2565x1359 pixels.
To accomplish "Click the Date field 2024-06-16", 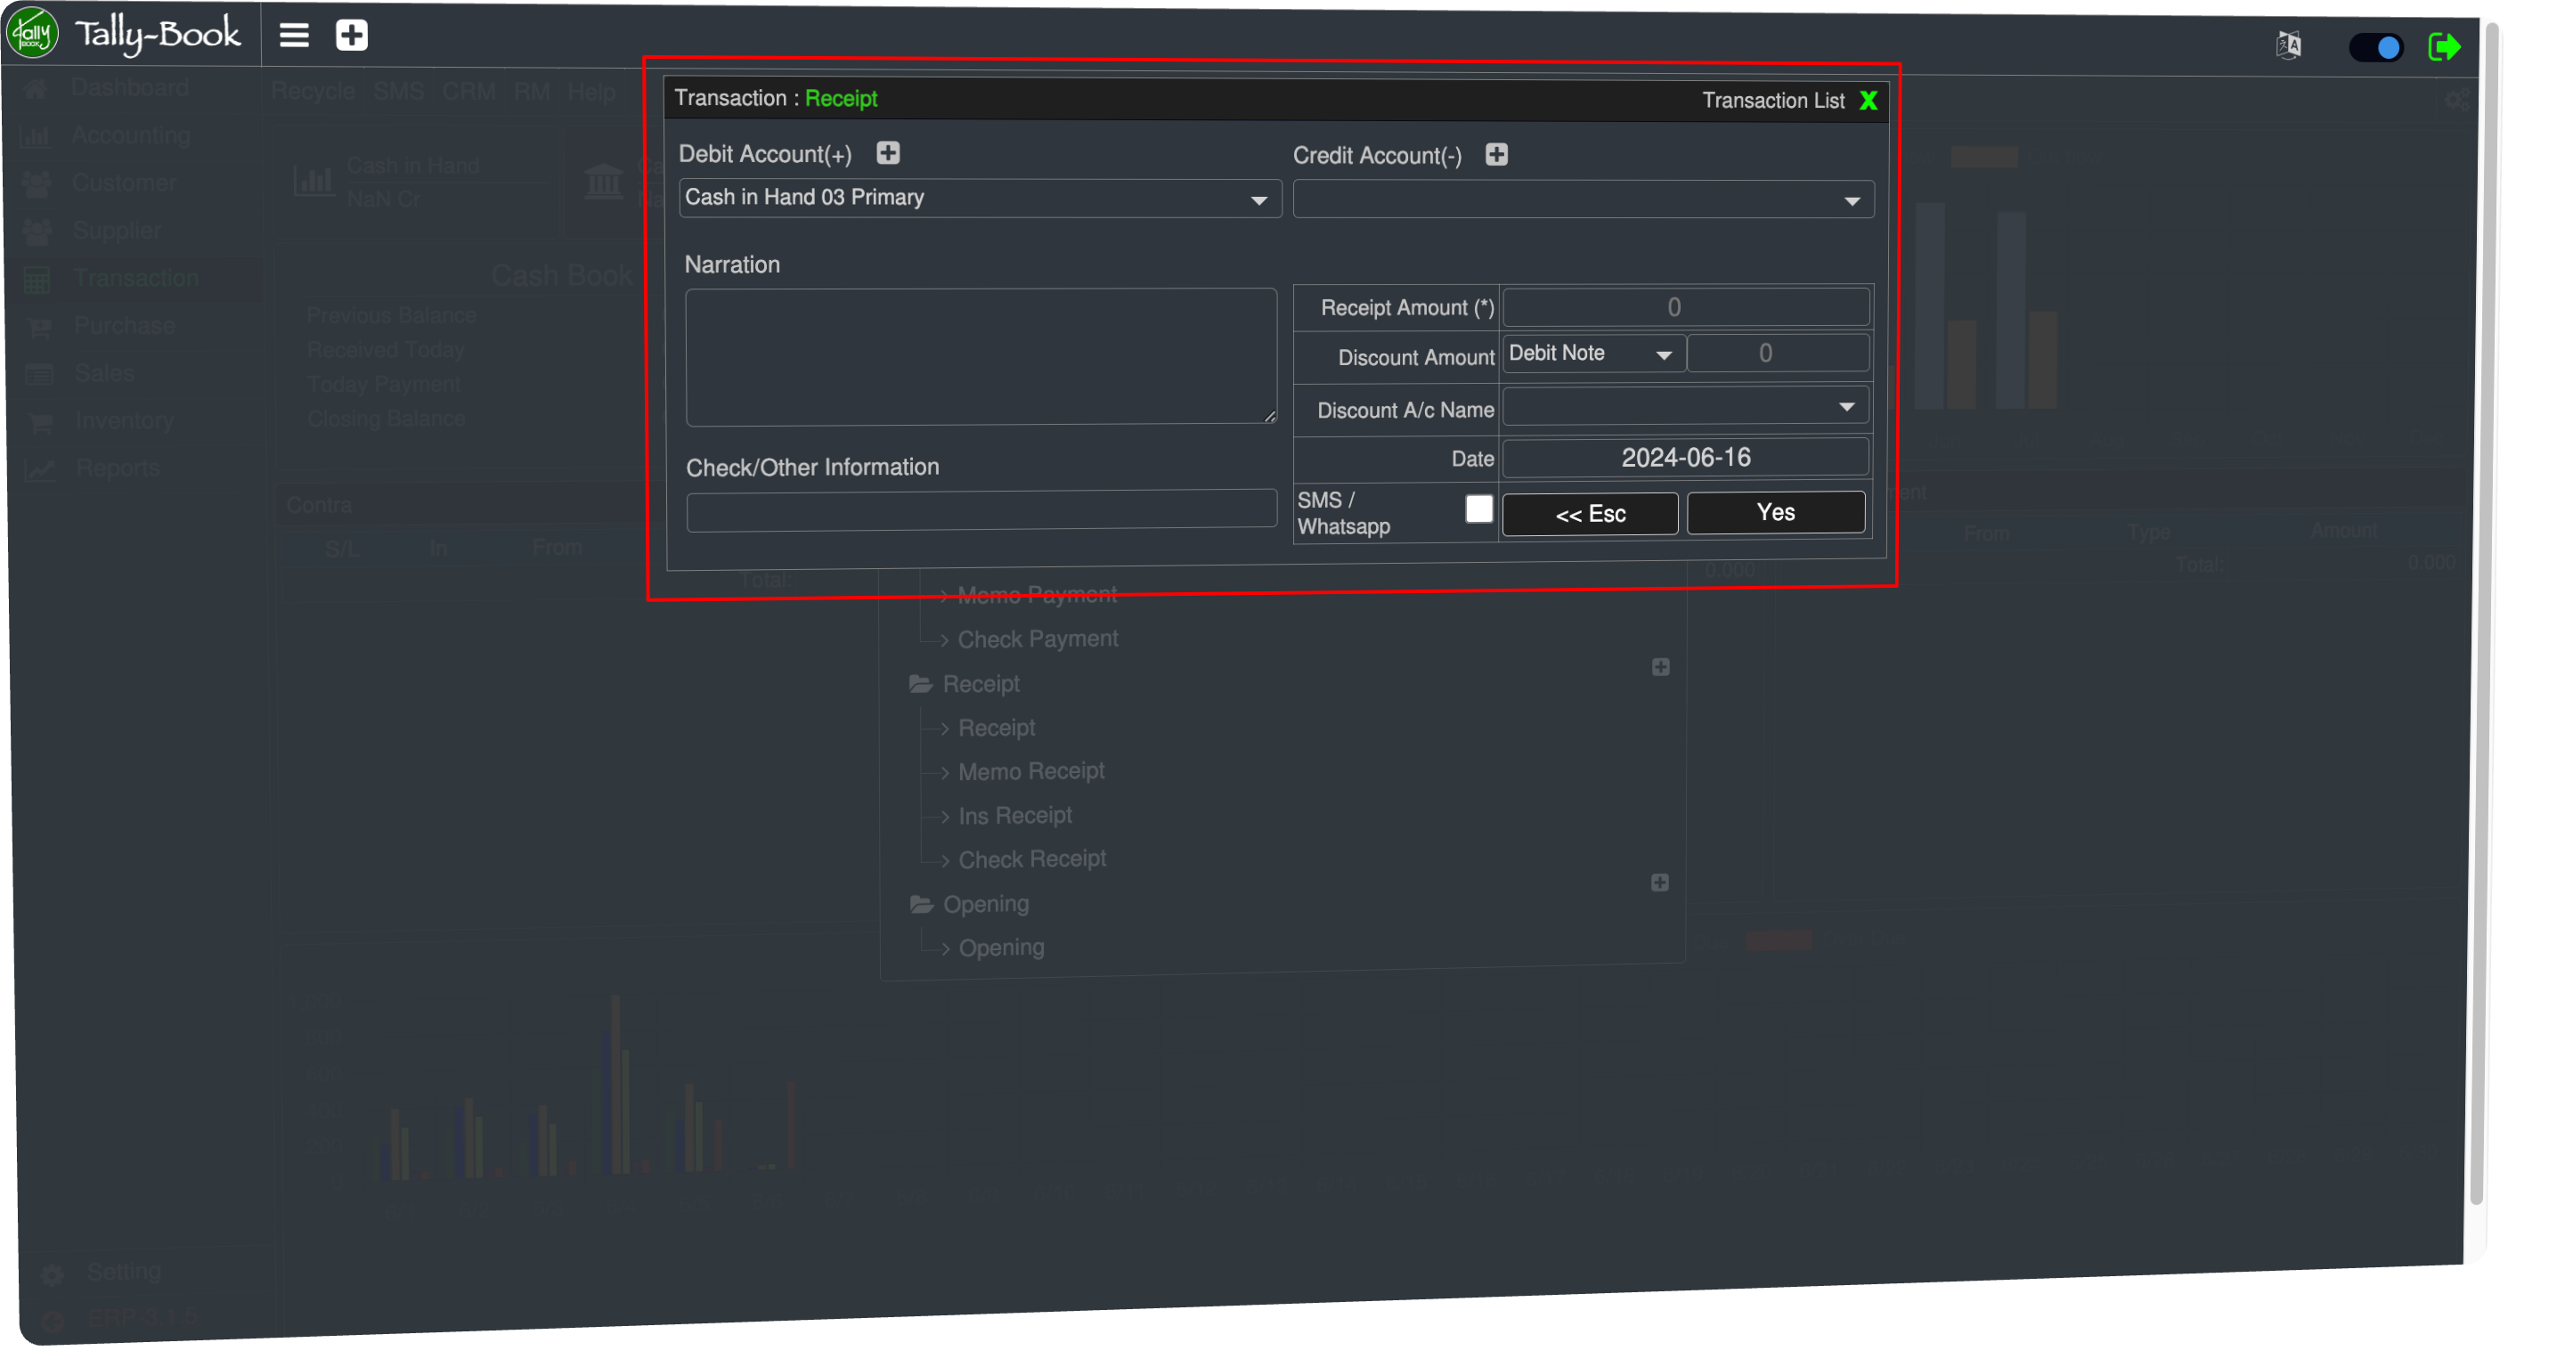I will (x=1685, y=458).
